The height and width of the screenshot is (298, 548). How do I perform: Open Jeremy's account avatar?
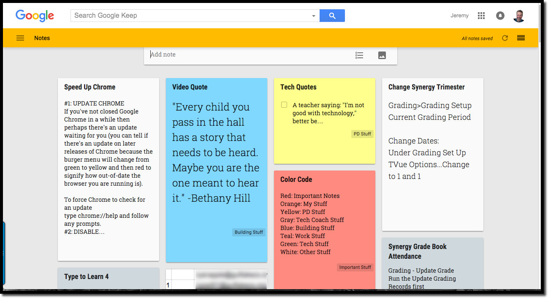(519, 16)
